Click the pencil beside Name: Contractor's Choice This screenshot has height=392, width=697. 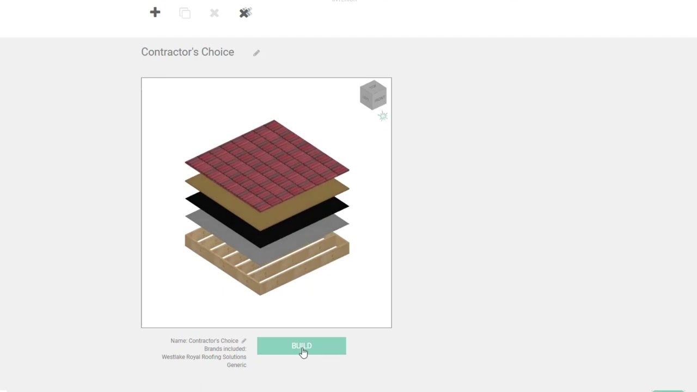(244, 341)
